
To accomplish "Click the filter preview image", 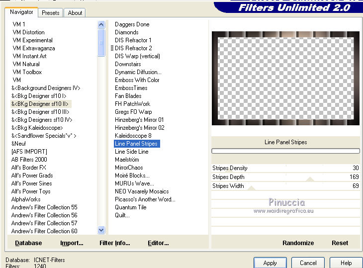I will tap(286, 78).
